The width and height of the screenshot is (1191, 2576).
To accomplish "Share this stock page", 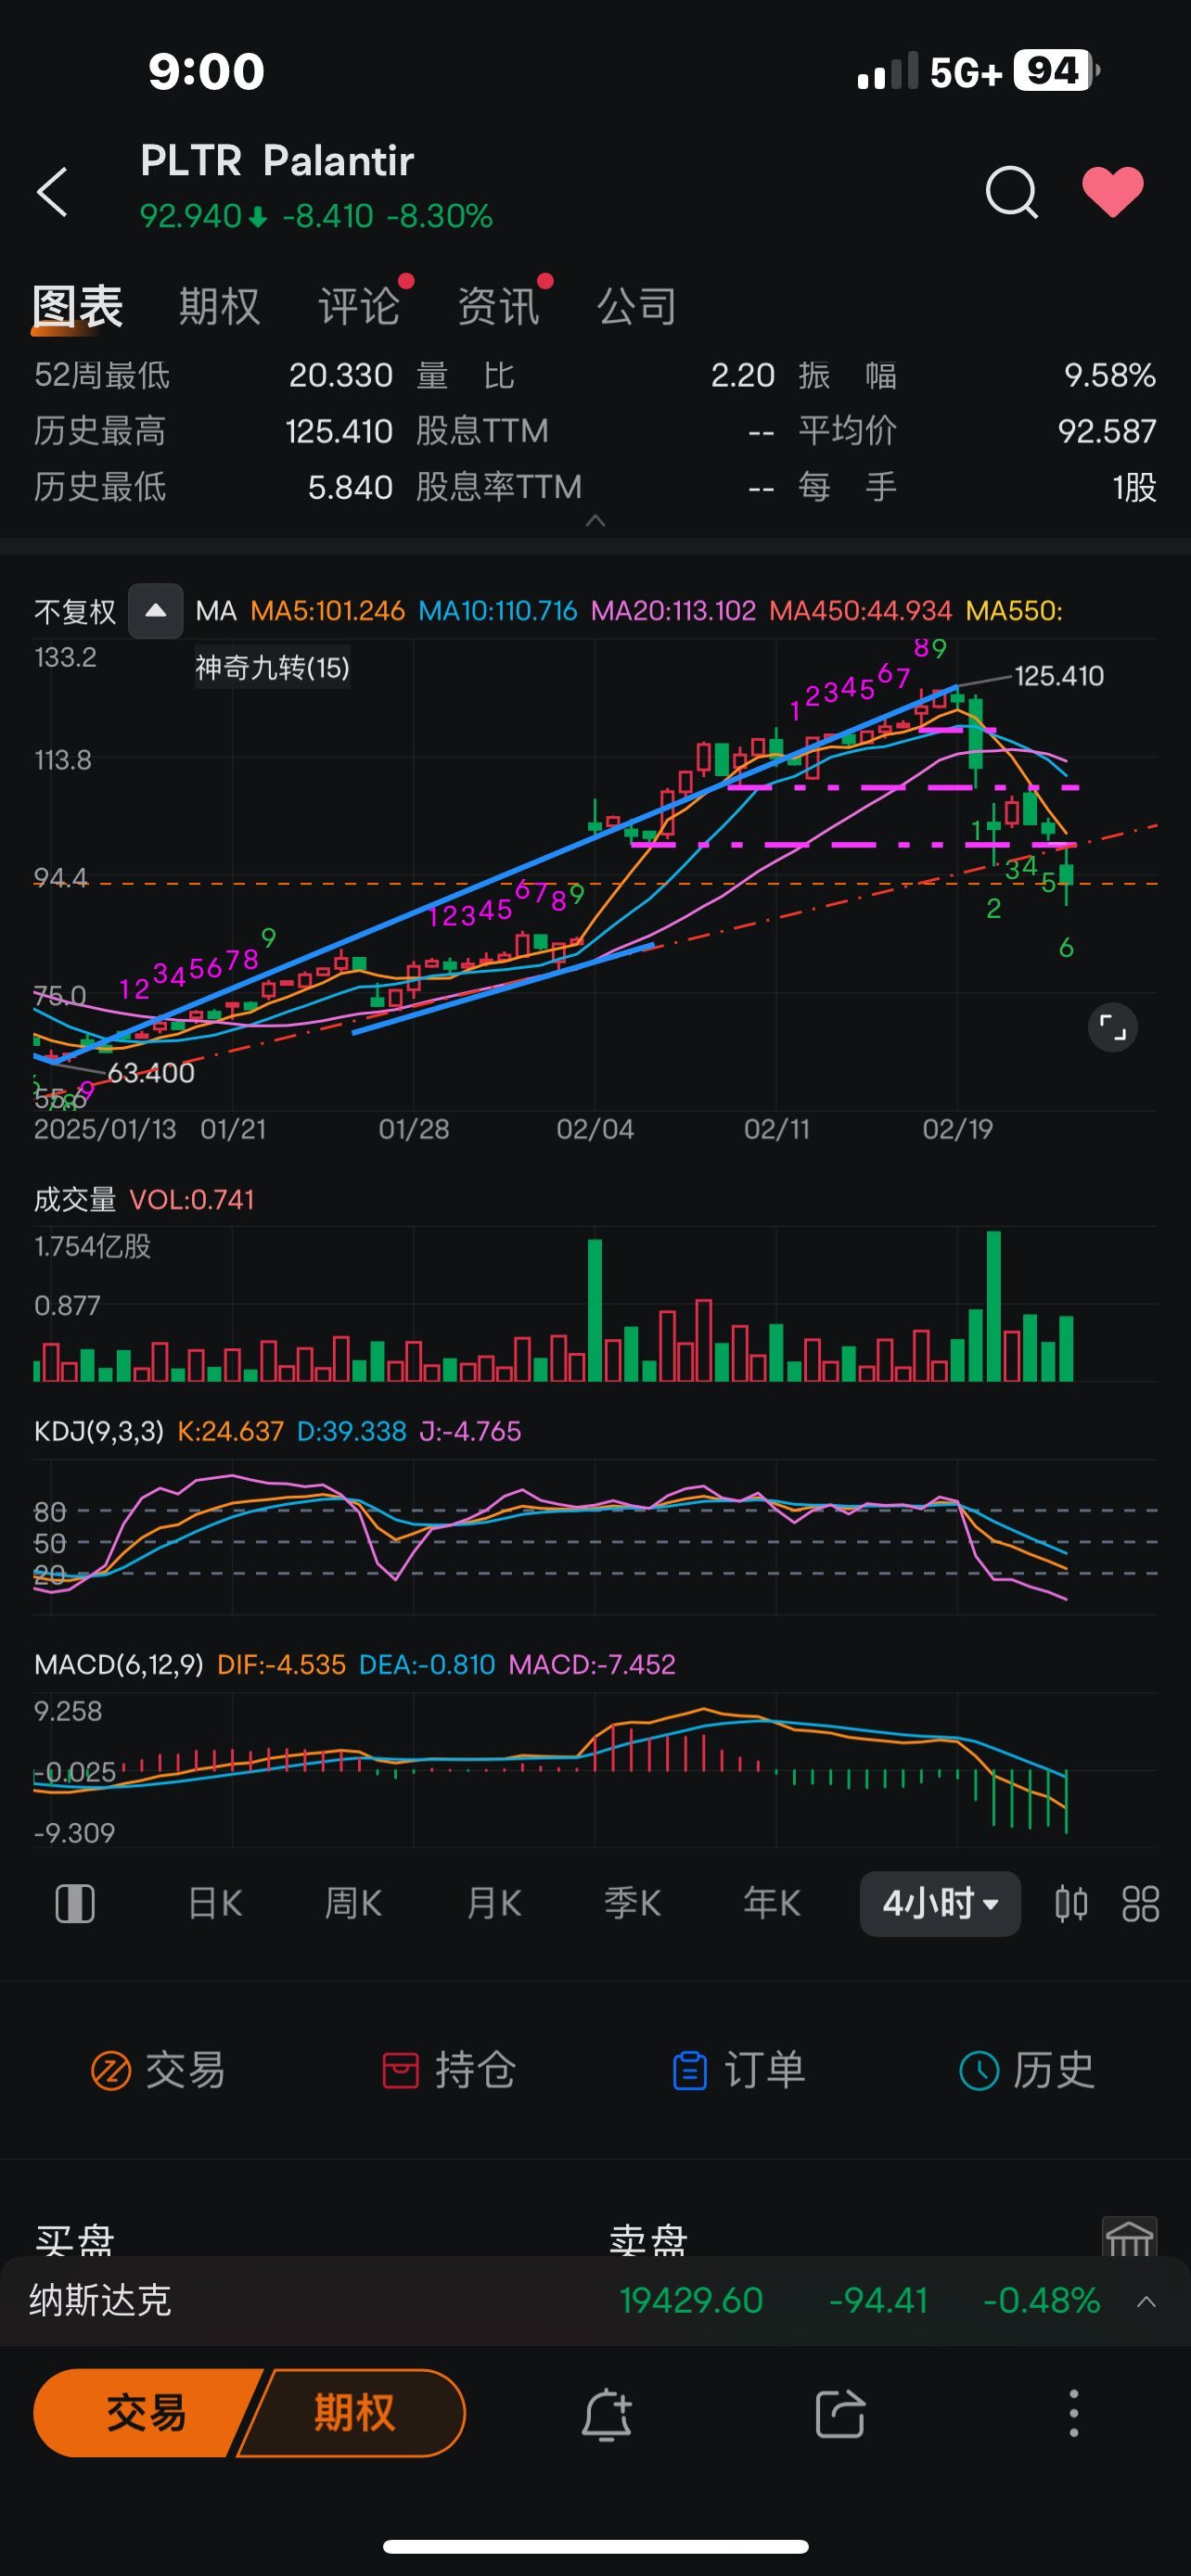I will click(839, 2414).
